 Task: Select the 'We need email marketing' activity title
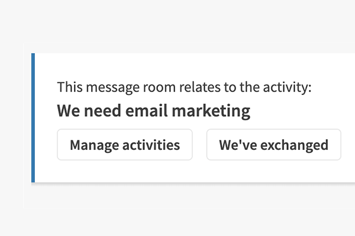tap(154, 111)
